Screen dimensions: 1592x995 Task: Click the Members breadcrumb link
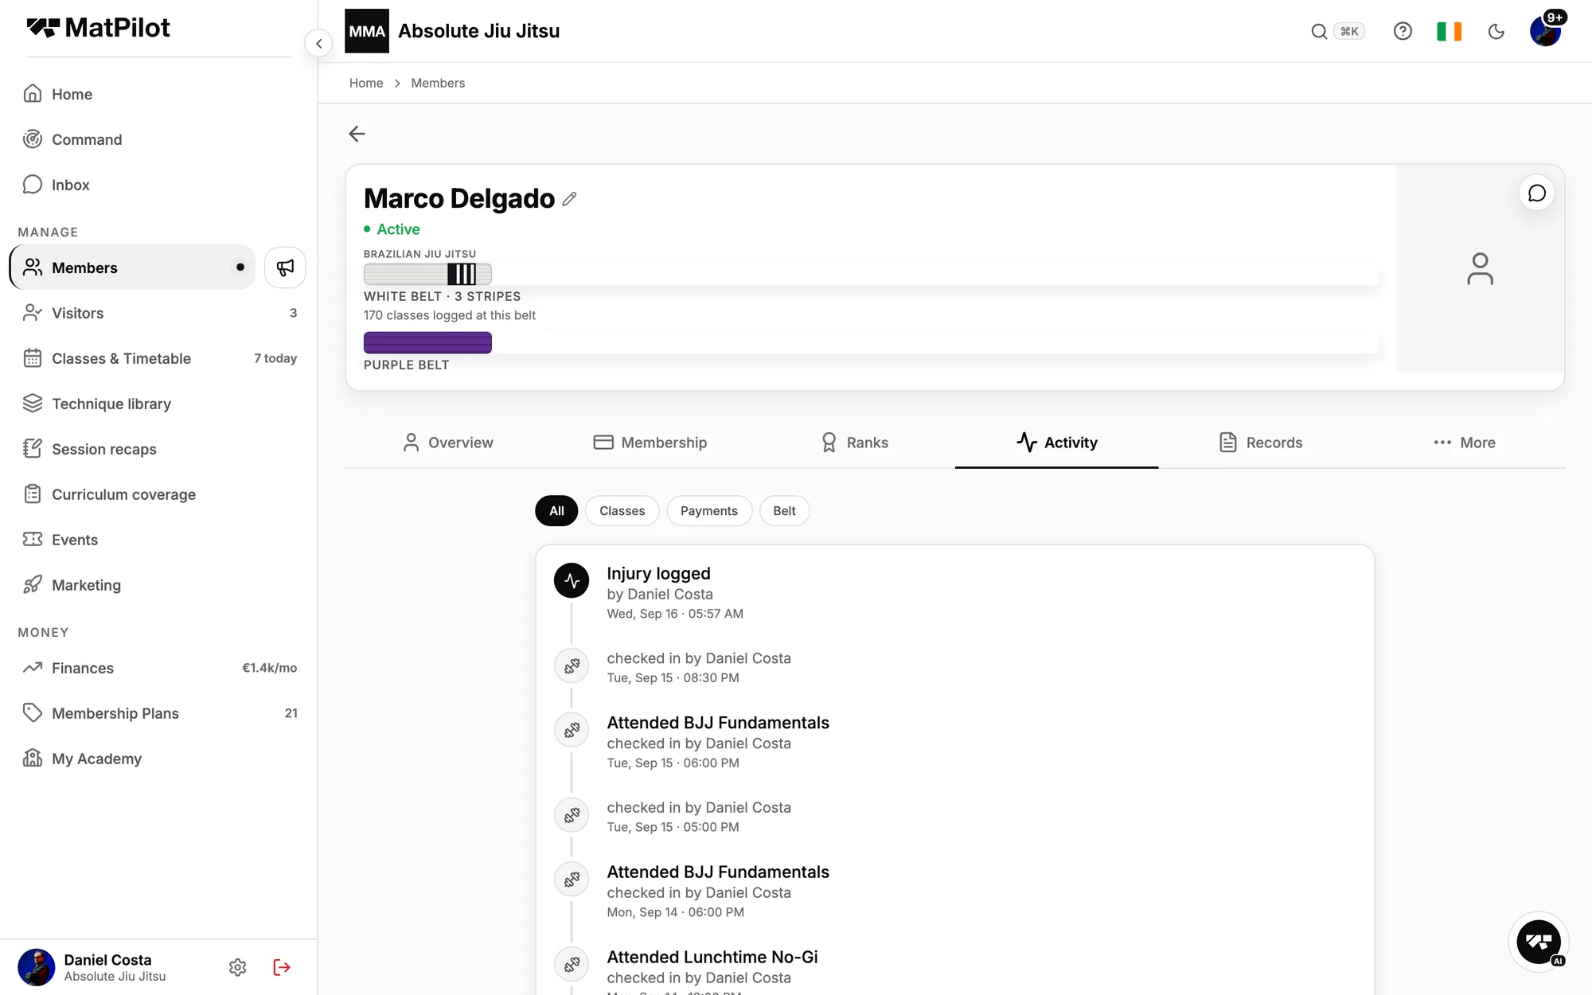point(438,83)
